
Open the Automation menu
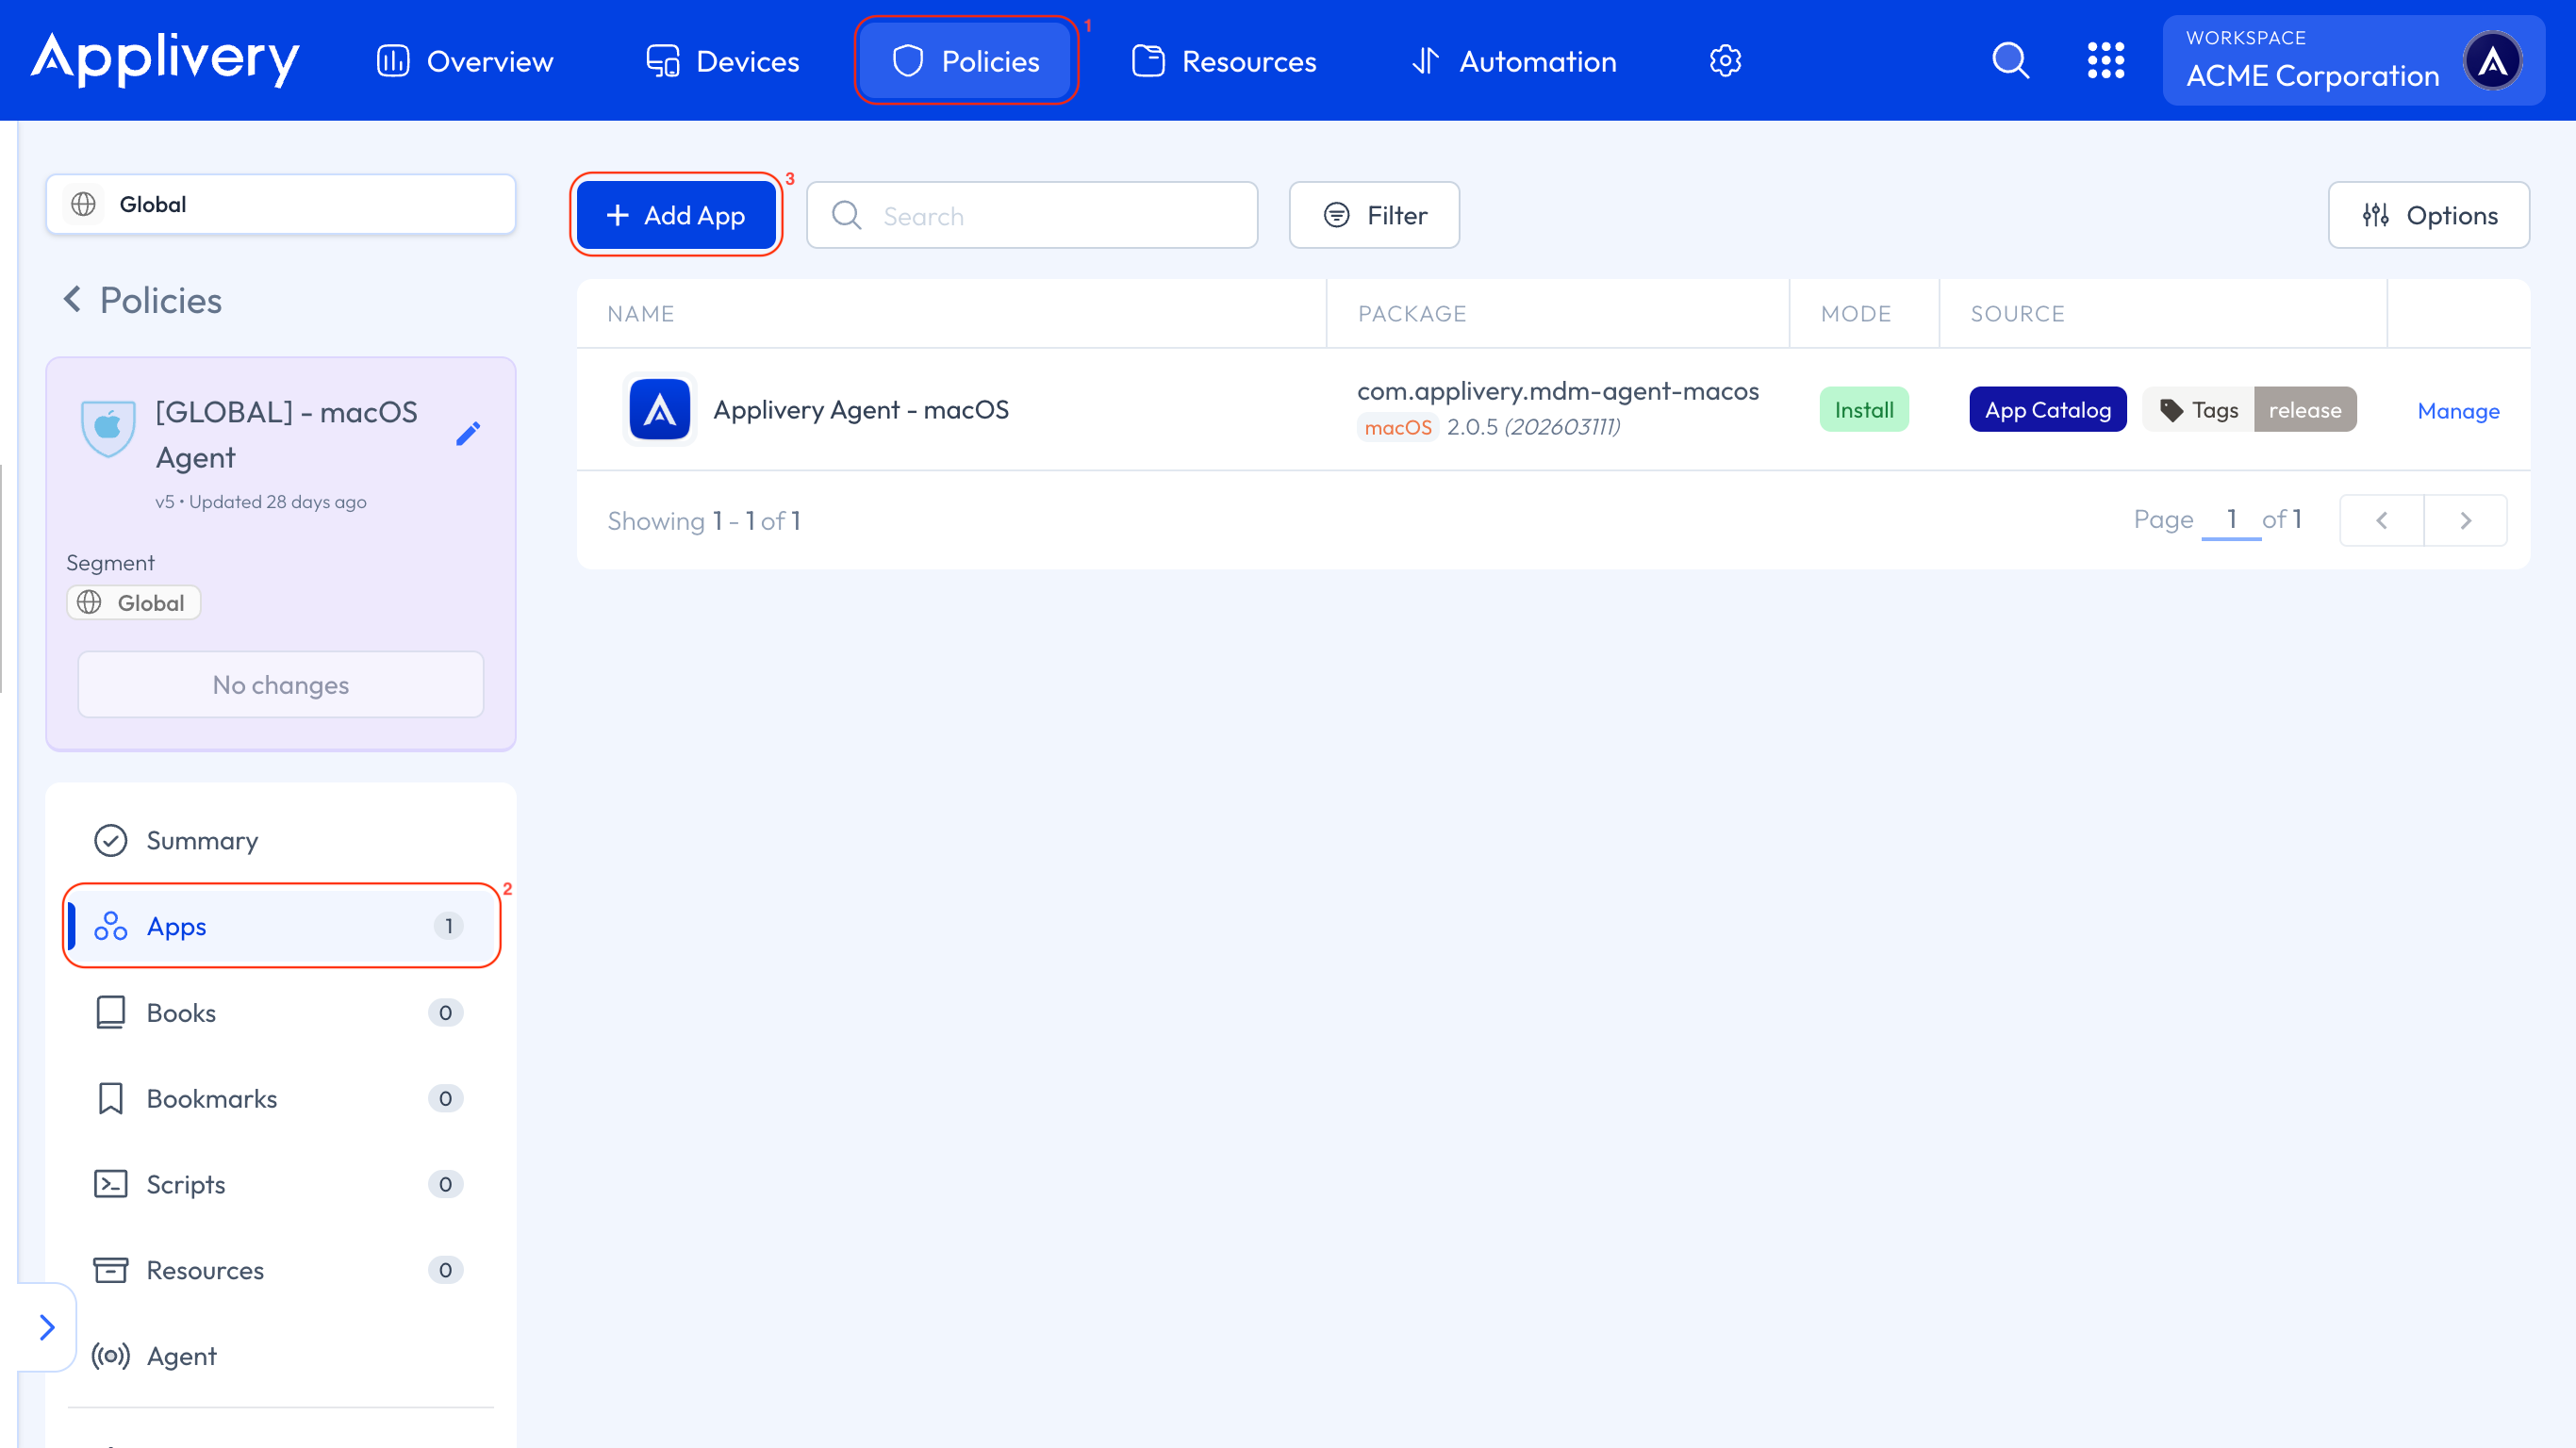[x=1513, y=61]
